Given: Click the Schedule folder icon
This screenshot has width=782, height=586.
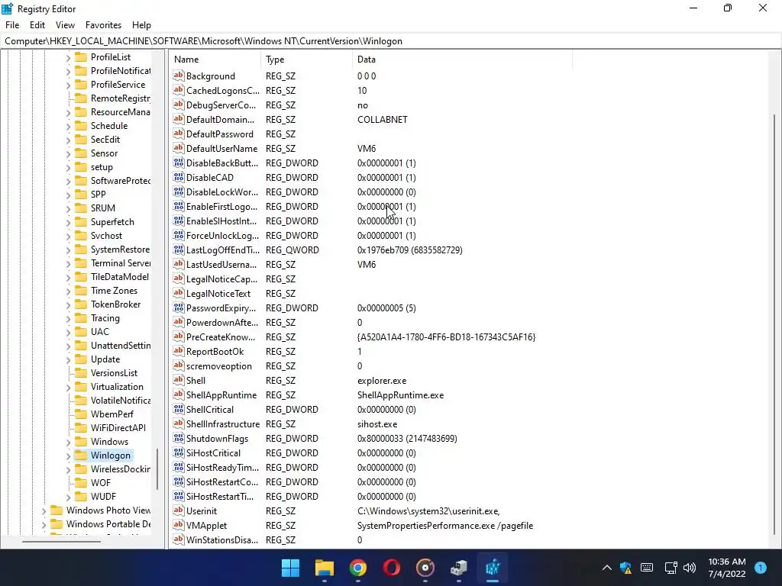Looking at the screenshot, I should (x=81, y=126).
